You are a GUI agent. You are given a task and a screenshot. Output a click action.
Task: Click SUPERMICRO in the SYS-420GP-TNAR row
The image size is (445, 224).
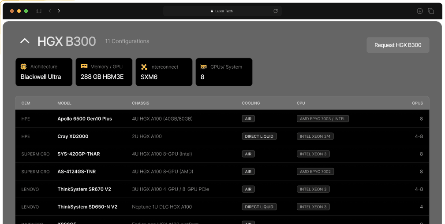point(35,154)
